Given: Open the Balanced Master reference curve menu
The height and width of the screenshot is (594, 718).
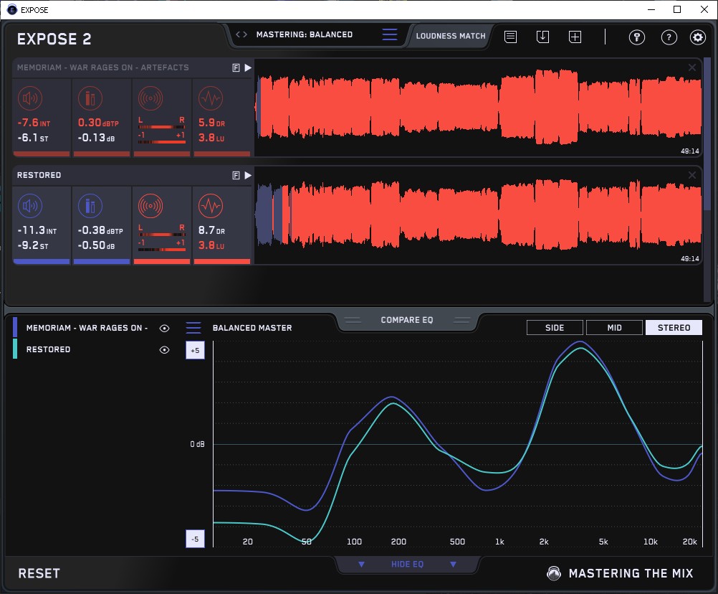Looking at the screenshot, I should [193, 328].
